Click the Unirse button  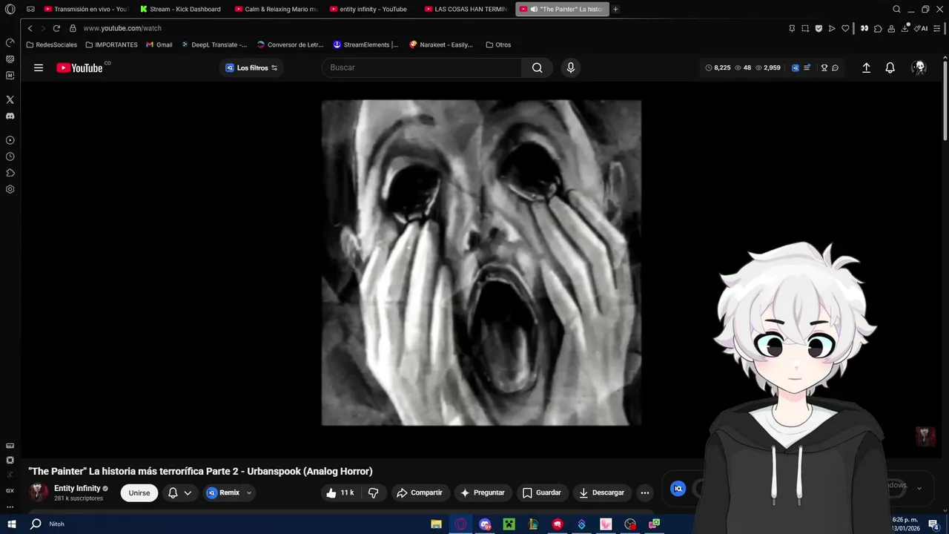tap(139, 492)
